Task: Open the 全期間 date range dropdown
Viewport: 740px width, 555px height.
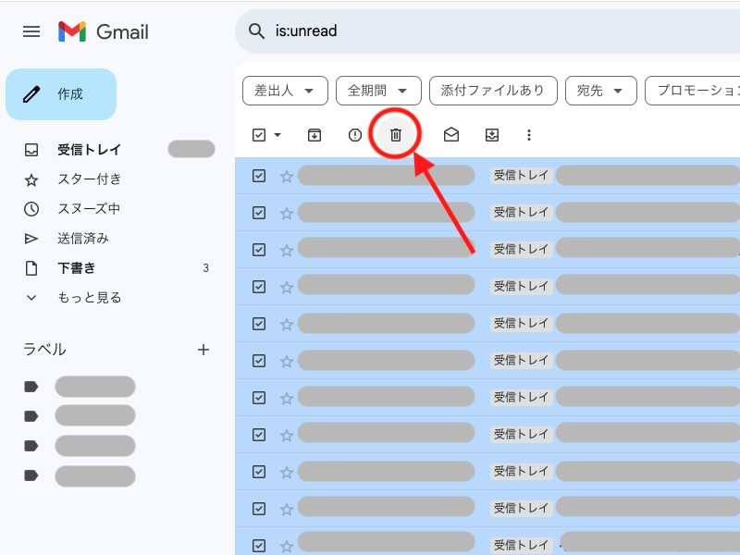Action: [377, 90]
